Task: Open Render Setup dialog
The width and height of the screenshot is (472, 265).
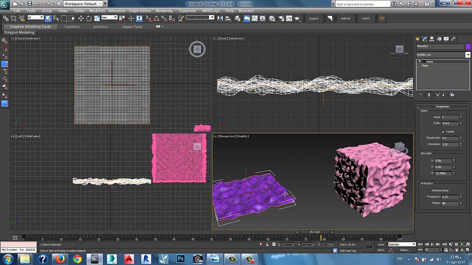Action: 281,18
